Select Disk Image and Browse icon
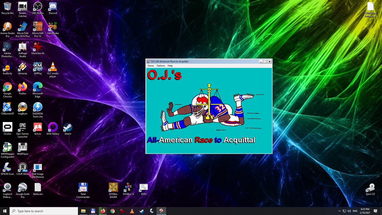Viewport: 382px width, 215px height. 38,170
